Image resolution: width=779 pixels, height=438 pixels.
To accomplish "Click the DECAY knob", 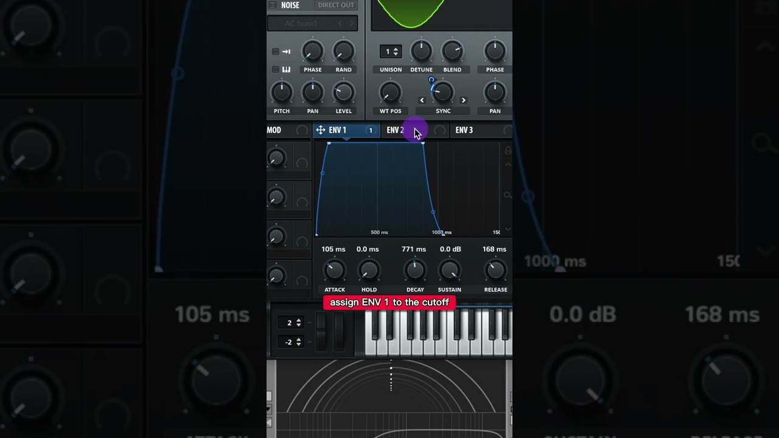I will pyautogui.click(x=415, y=269).
